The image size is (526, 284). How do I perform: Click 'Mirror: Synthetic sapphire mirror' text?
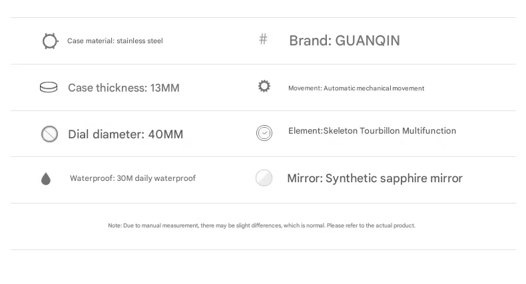[375, 178]
